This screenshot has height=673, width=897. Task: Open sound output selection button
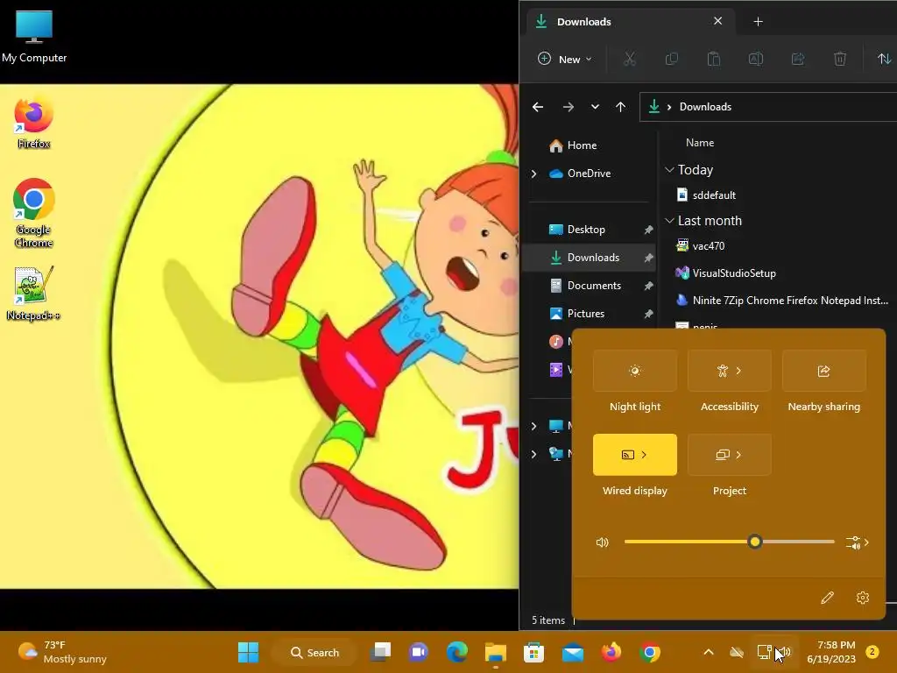[x=857, y=542]
